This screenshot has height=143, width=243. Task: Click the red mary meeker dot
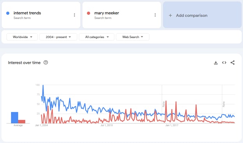click(x=88, y=13)
